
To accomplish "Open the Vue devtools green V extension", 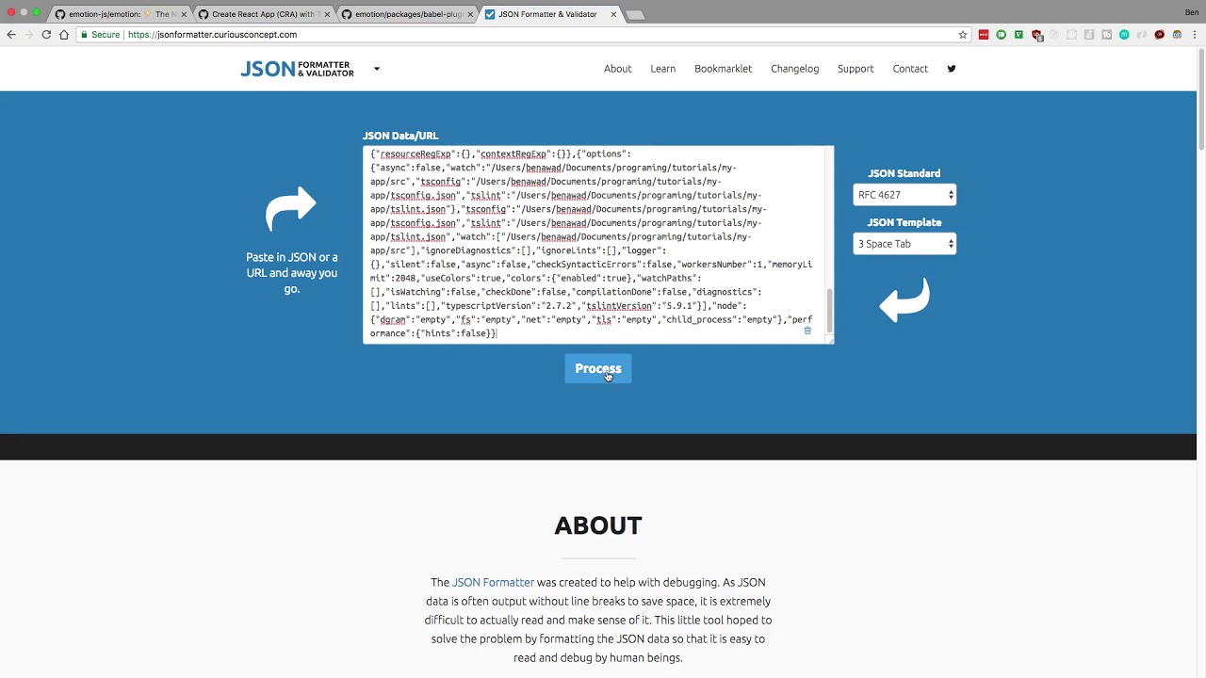I will coord(1019,35).
